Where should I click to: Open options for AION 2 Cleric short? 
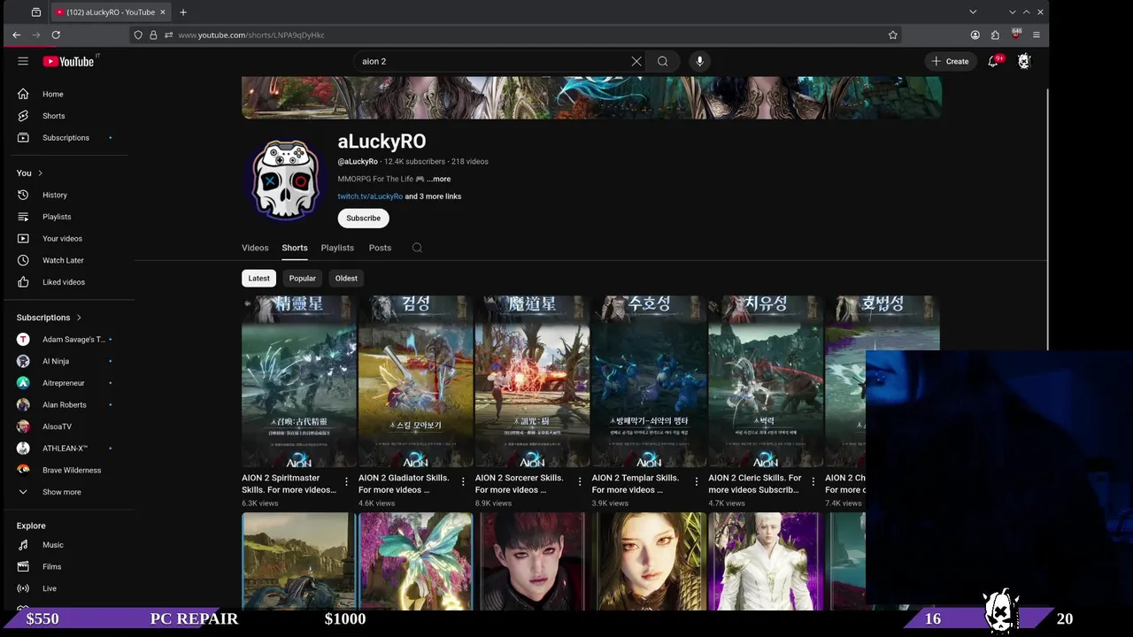pyautogui.click(x=813, y=482)
